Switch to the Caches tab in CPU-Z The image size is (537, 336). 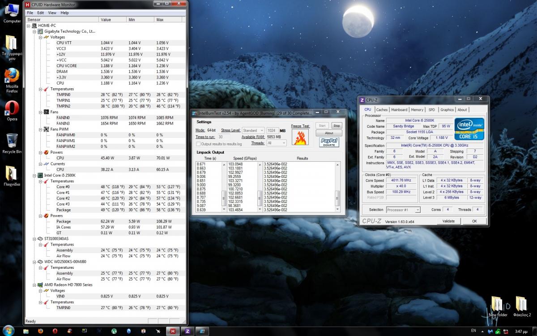(x=382, y=110)
